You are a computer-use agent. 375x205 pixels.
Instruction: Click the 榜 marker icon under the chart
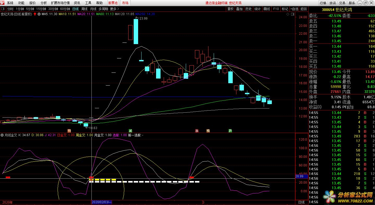click(x=208, y=131)
